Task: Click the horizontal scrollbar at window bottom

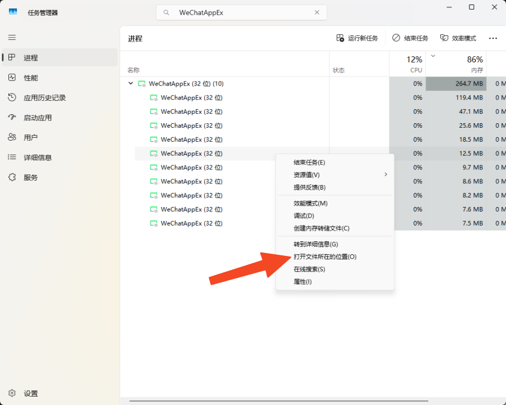Action: (x=279, y=401)
